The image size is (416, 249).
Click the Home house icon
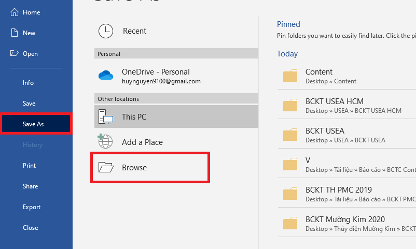(x=15, y=12)
